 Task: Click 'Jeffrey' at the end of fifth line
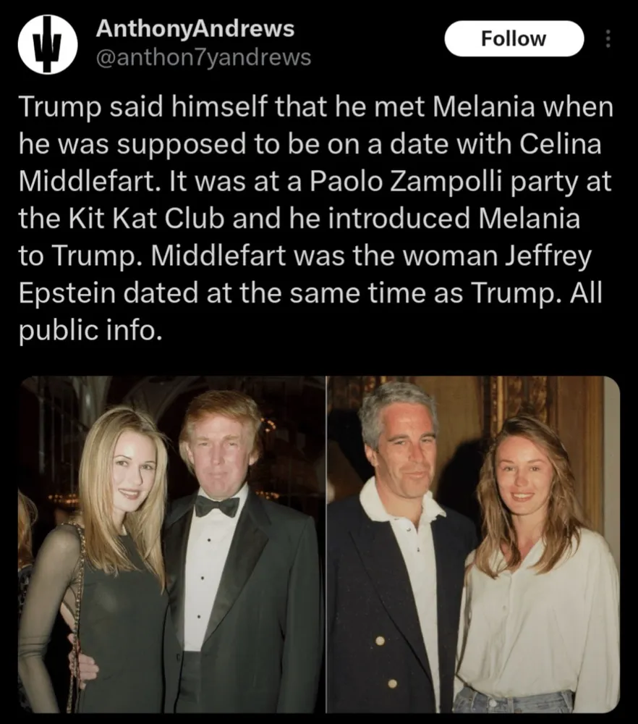pyautogui.click(x=548, y=256)
